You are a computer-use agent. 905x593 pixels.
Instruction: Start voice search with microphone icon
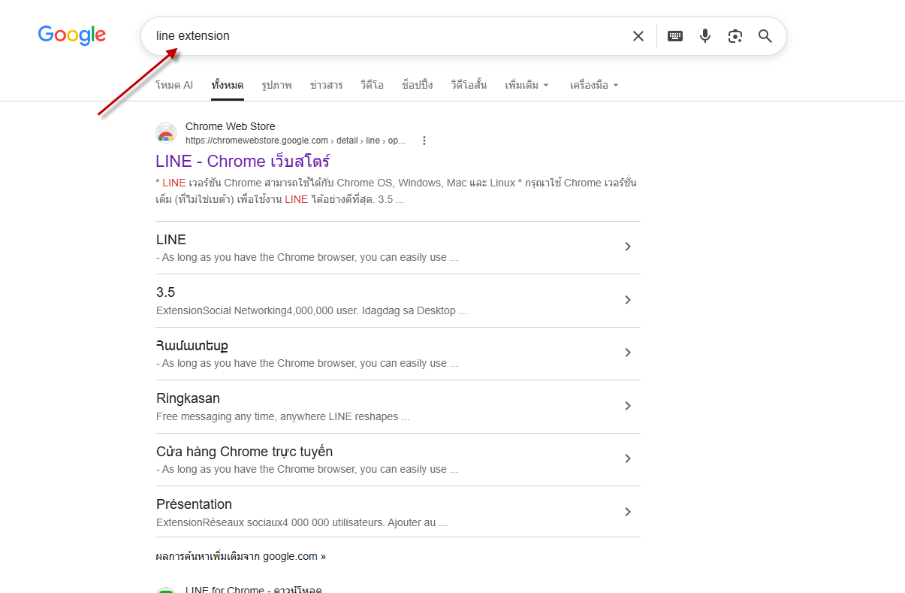tap(705, 36)
